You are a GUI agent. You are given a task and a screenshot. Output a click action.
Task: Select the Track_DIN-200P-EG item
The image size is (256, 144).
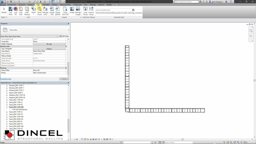(x=16, y=119)
